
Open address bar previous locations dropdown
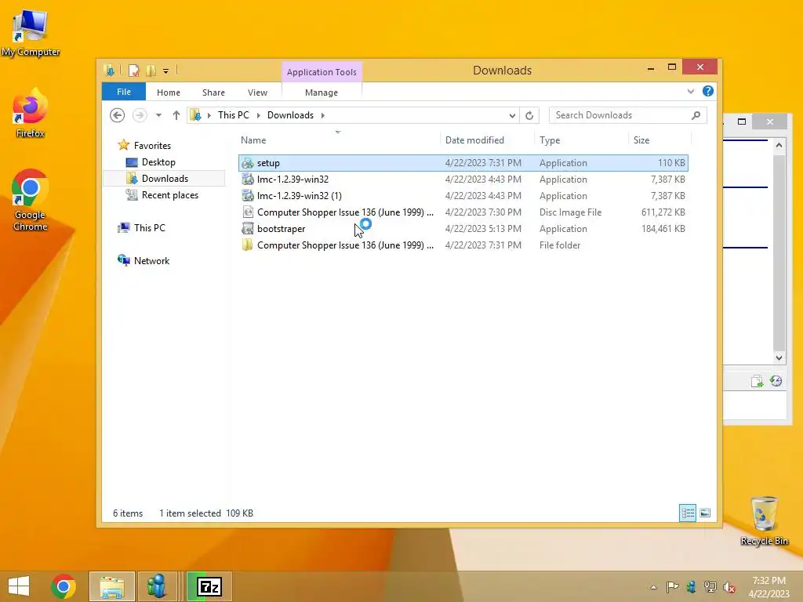pyautogui.click(x=512, y=116)
